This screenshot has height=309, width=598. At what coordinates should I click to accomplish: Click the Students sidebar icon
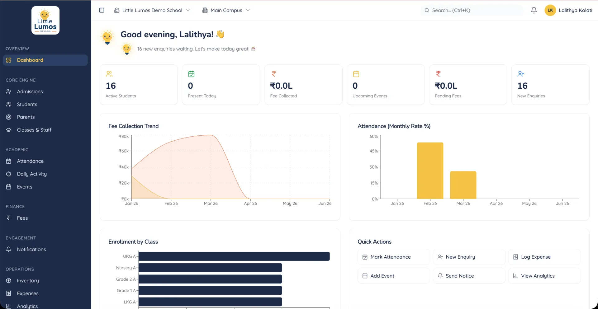point(9,104)
